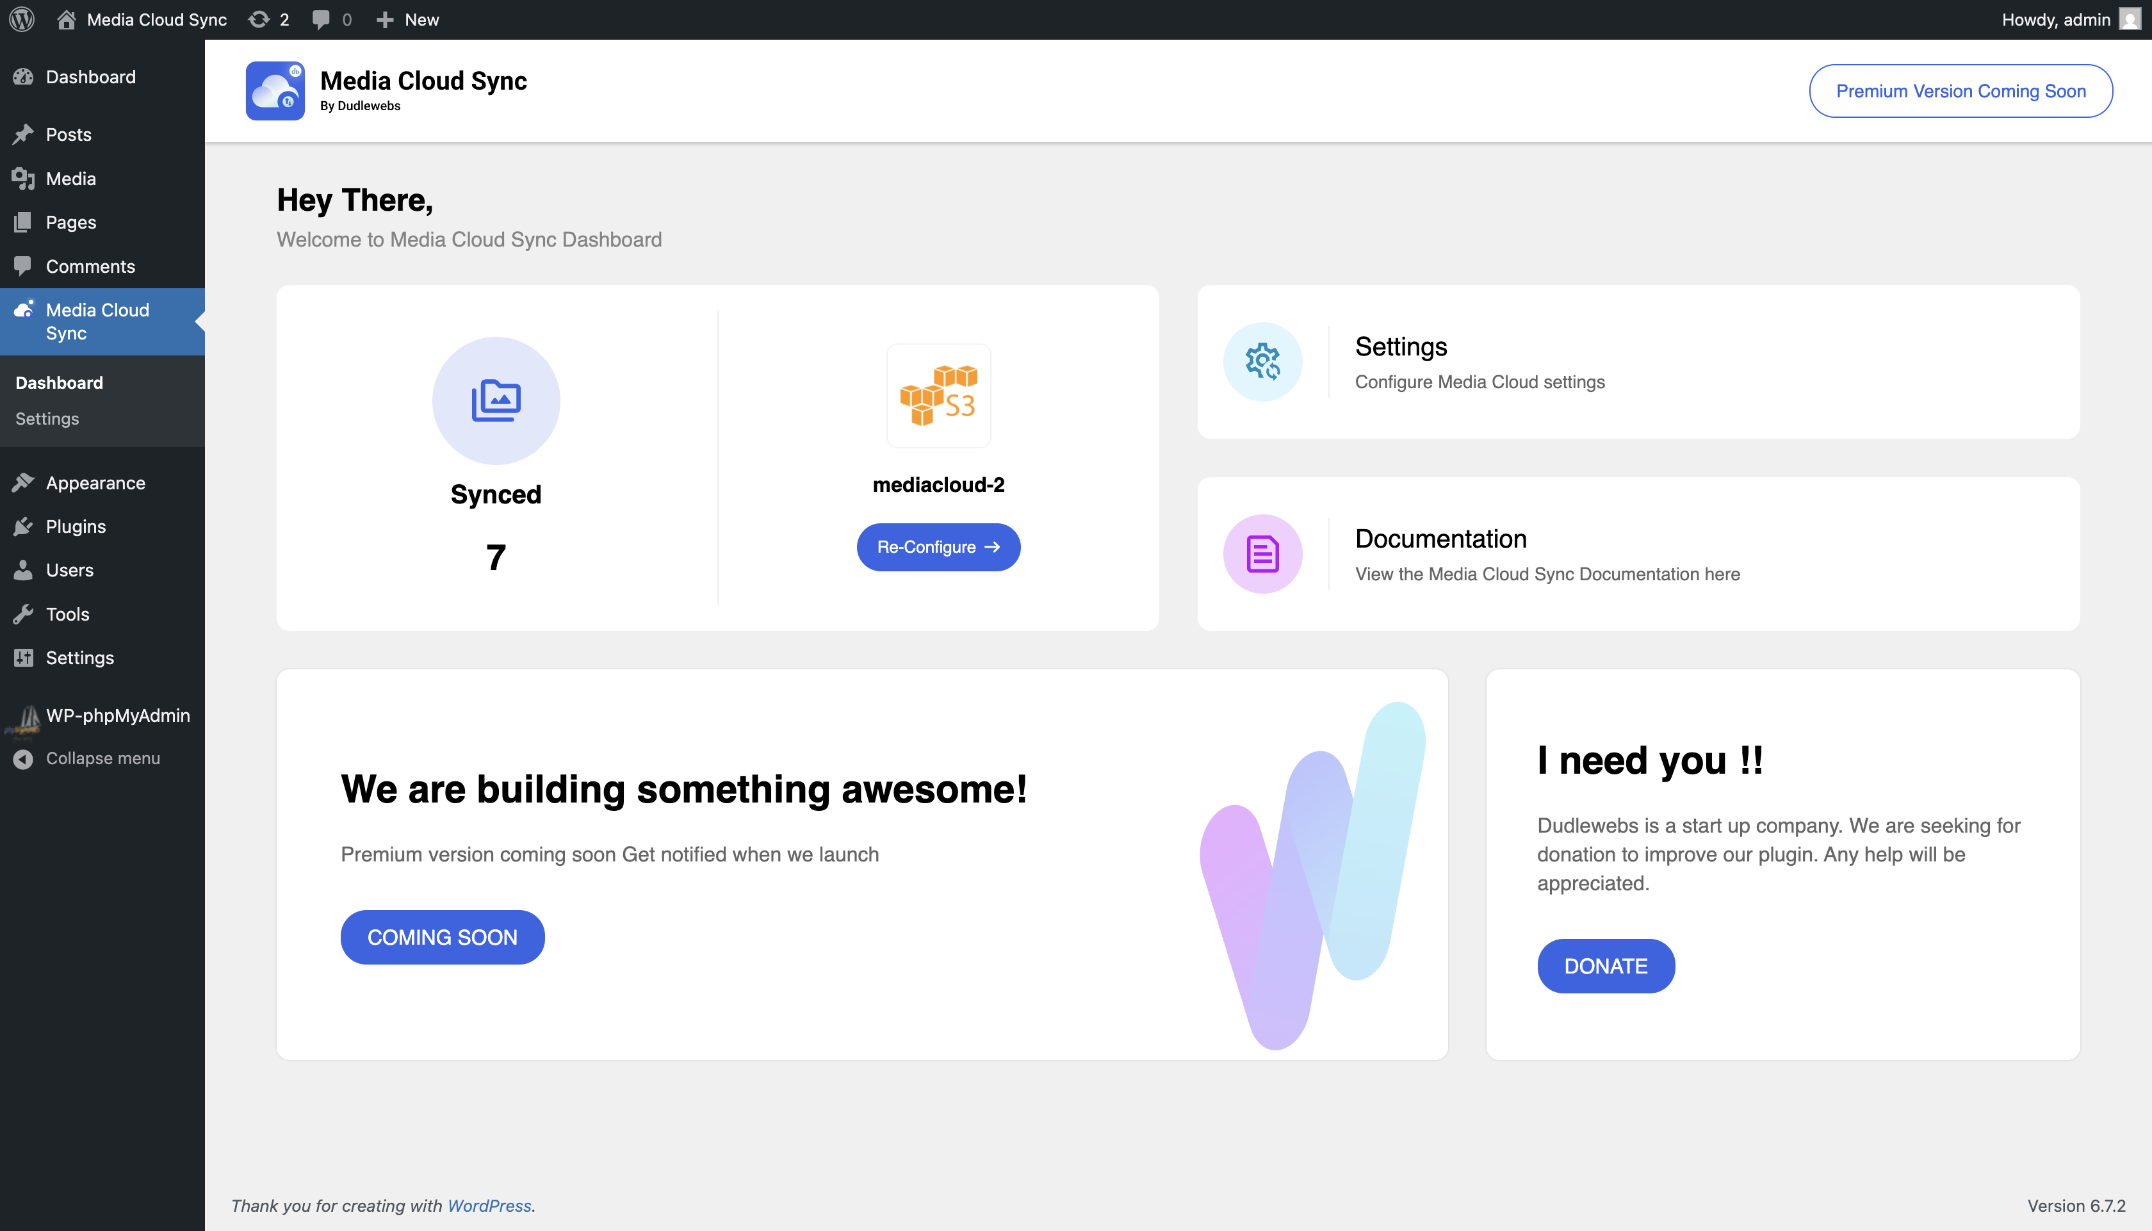
Task: Click the Dashboard gauge icon in sidebar
Action: pyautogui.click(x=24, y=77)
